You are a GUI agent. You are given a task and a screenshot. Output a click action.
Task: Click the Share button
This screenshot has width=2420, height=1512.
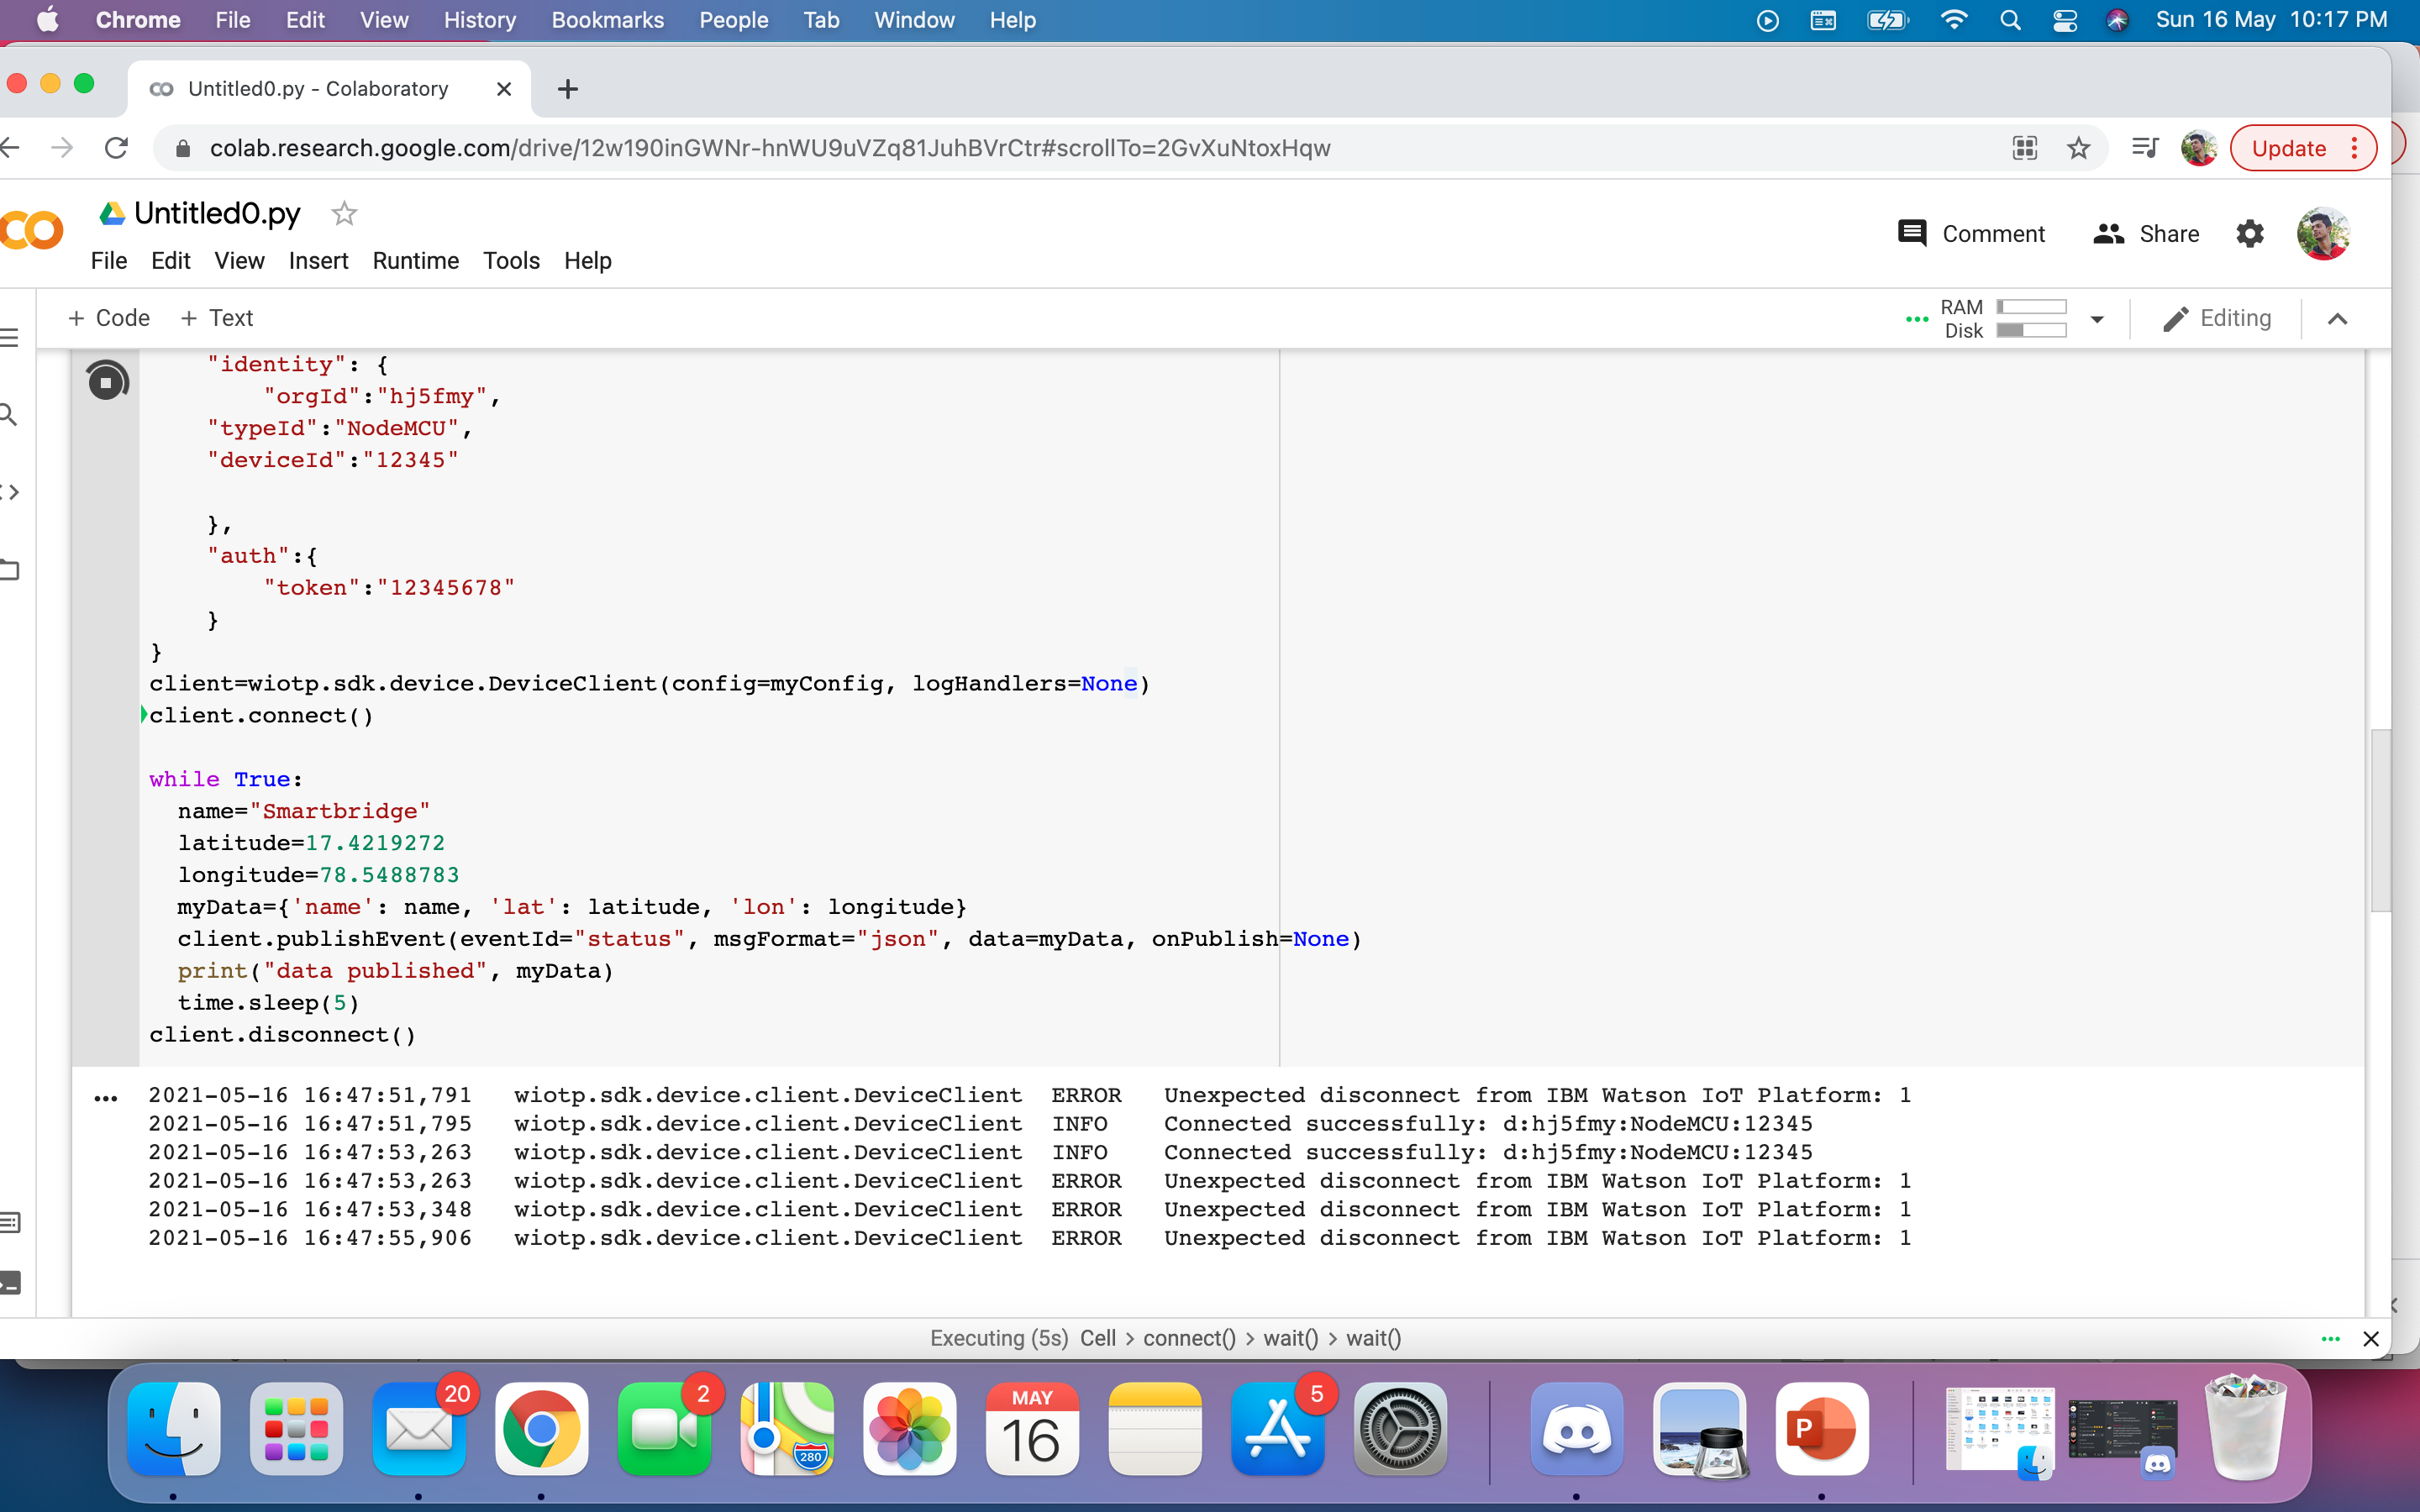point(2146,234)
